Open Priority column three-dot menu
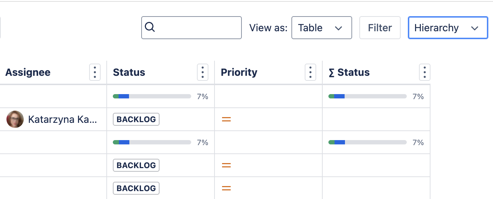This screenshot has width=493, height=199. tap(310, 73)
